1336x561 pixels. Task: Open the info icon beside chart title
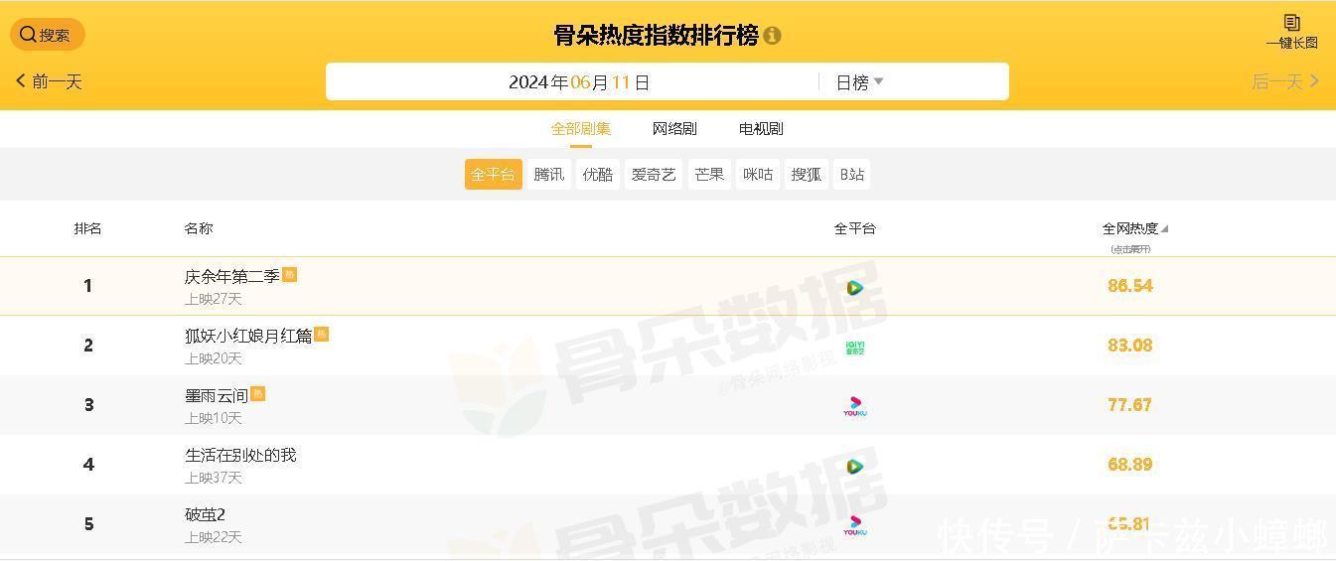772,36
